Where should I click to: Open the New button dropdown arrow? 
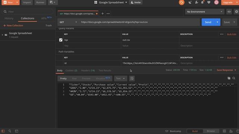pyautogui.click(x=17, y=2)
